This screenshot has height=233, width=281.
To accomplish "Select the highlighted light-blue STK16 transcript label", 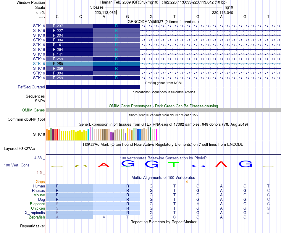I will pyautogui.click(x=39, y=64).
